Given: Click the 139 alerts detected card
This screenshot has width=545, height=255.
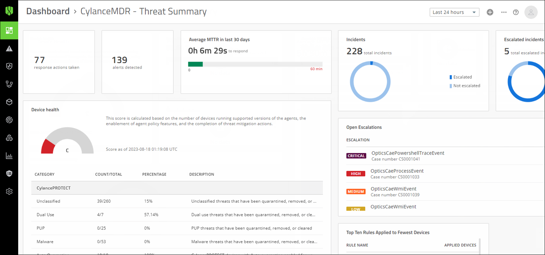Looking at the screenshot, I should (x=138, y=62).
